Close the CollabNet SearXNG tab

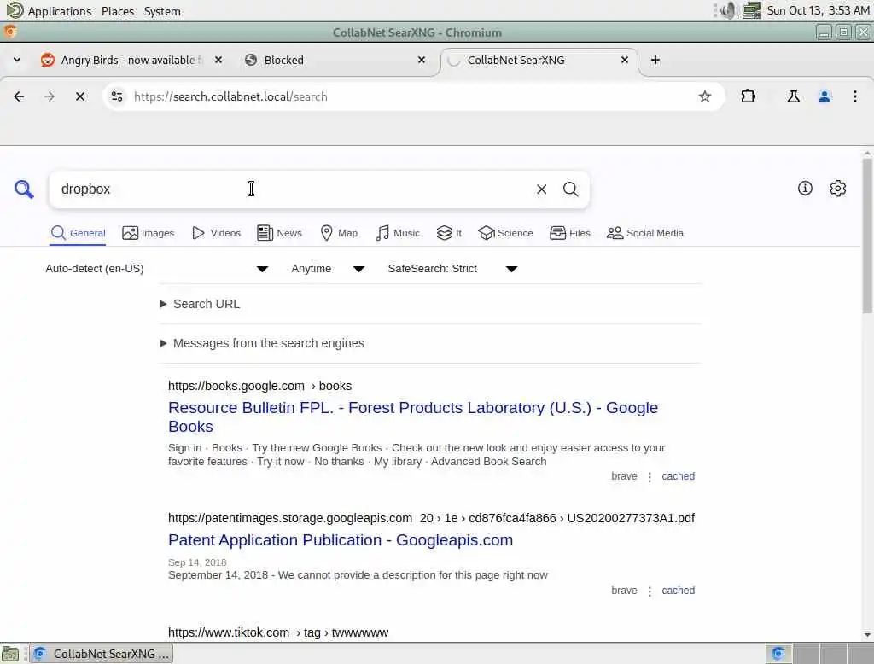[x=624, y=60]
